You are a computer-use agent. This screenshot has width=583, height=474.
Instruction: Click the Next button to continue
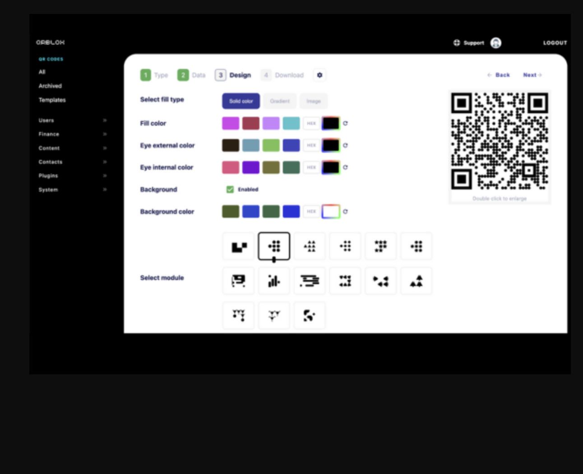(532, 75)
